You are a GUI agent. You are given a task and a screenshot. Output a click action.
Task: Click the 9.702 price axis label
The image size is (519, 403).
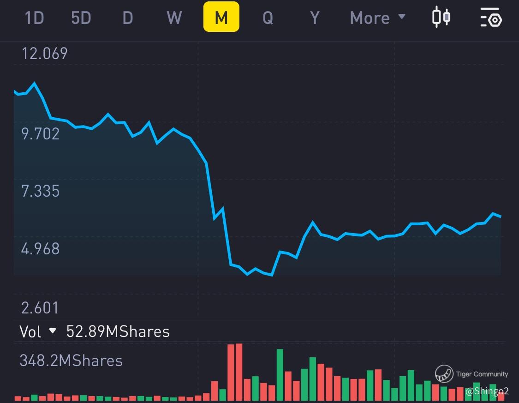pyautogui.click(x=41, y=134)
